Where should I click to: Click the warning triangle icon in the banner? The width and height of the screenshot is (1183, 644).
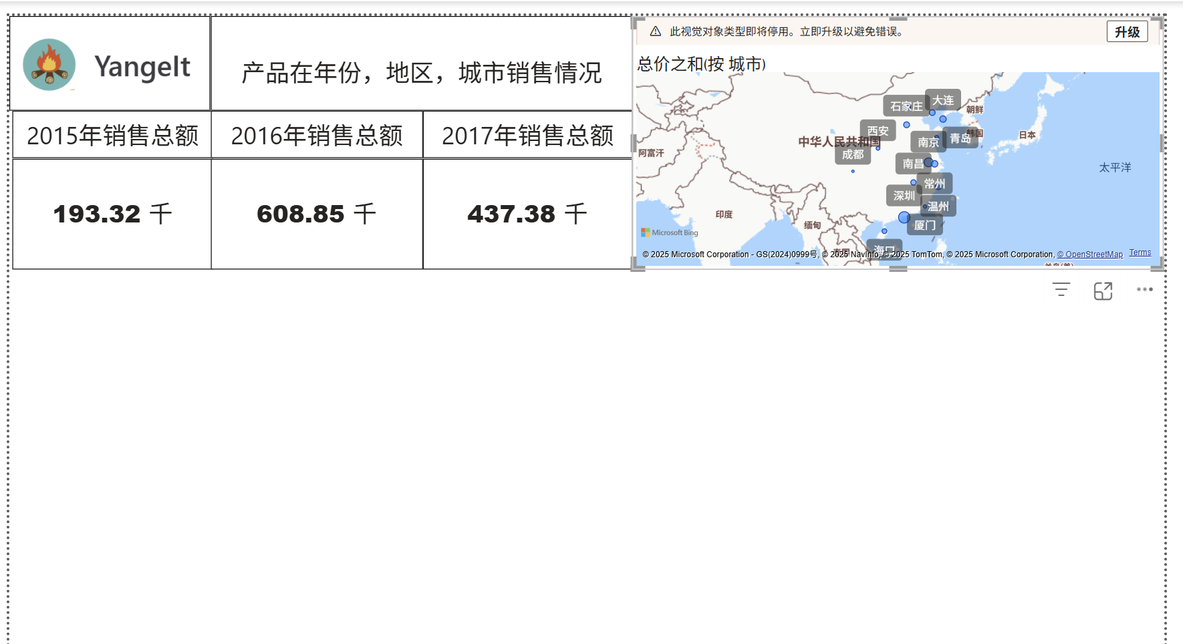655,31
